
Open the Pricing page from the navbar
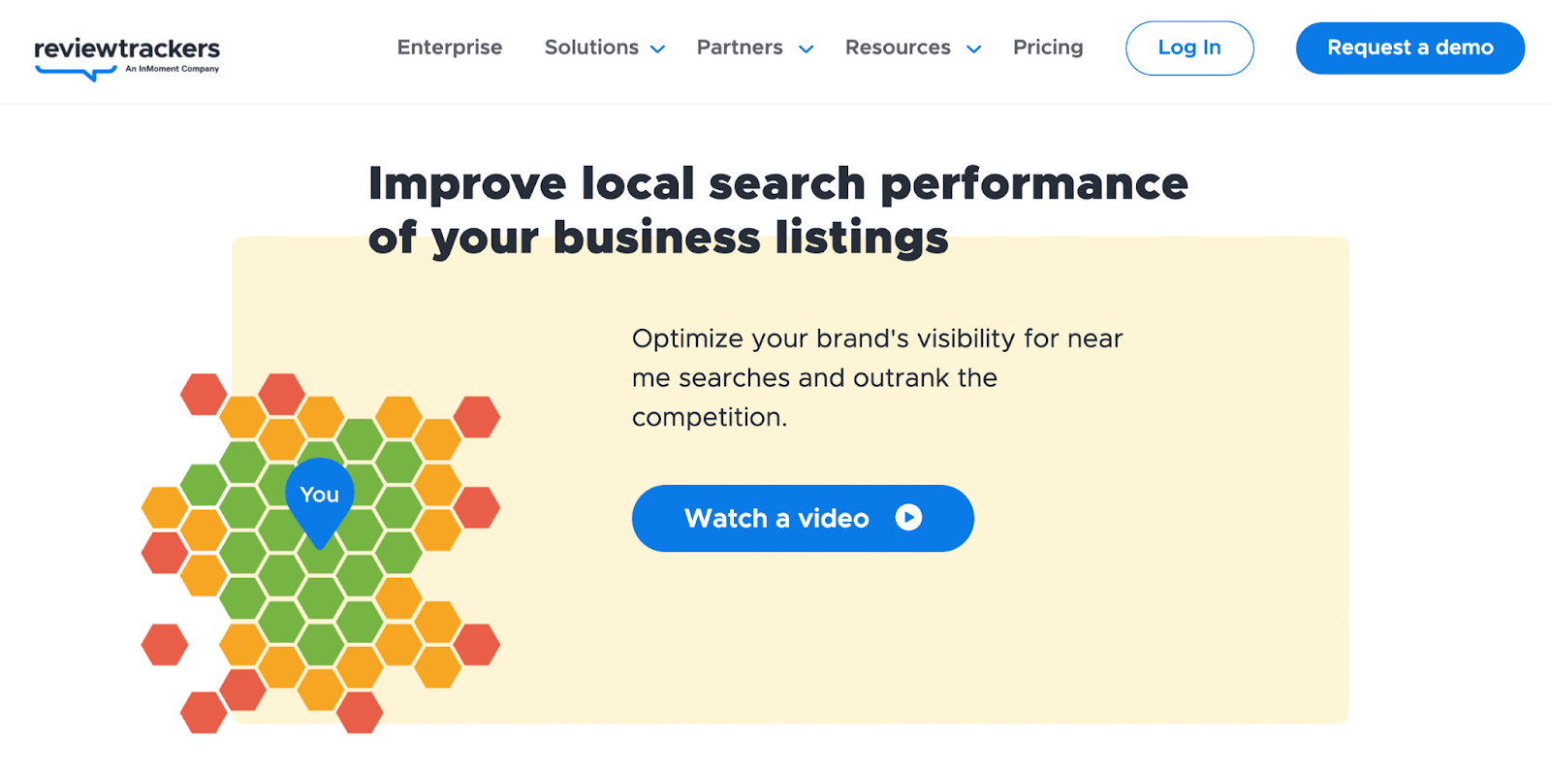1048,47
